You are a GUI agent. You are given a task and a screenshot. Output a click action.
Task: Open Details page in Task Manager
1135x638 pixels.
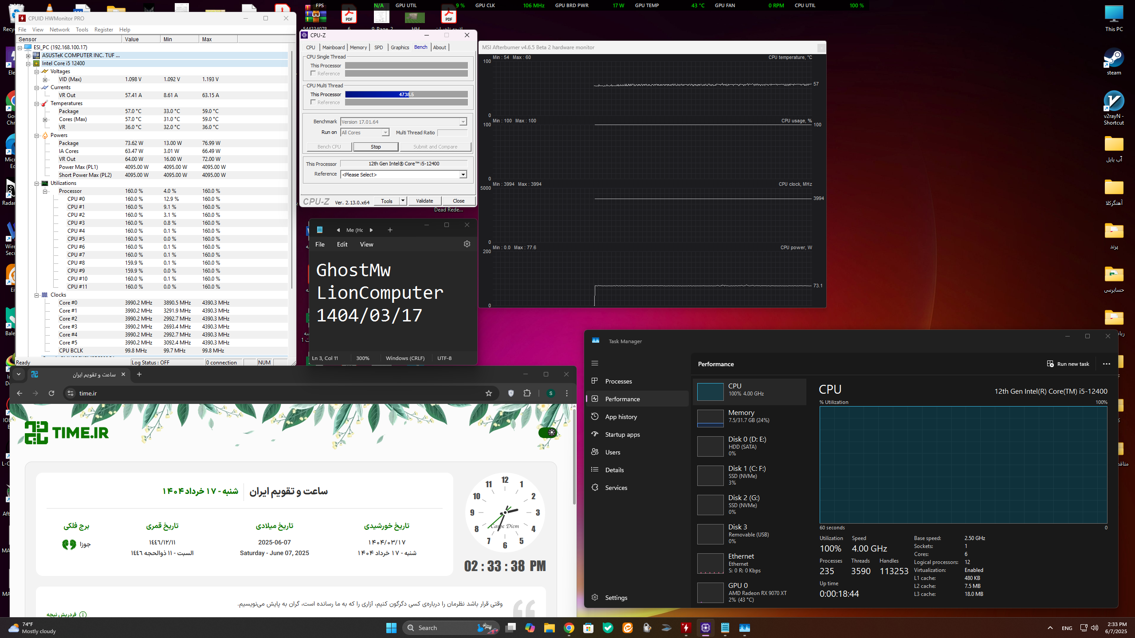(x=614, y=470)
